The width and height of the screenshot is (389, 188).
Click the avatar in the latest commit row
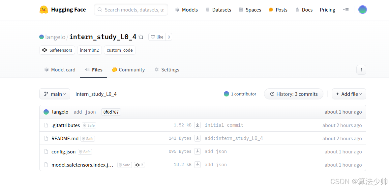click(46, 112)
